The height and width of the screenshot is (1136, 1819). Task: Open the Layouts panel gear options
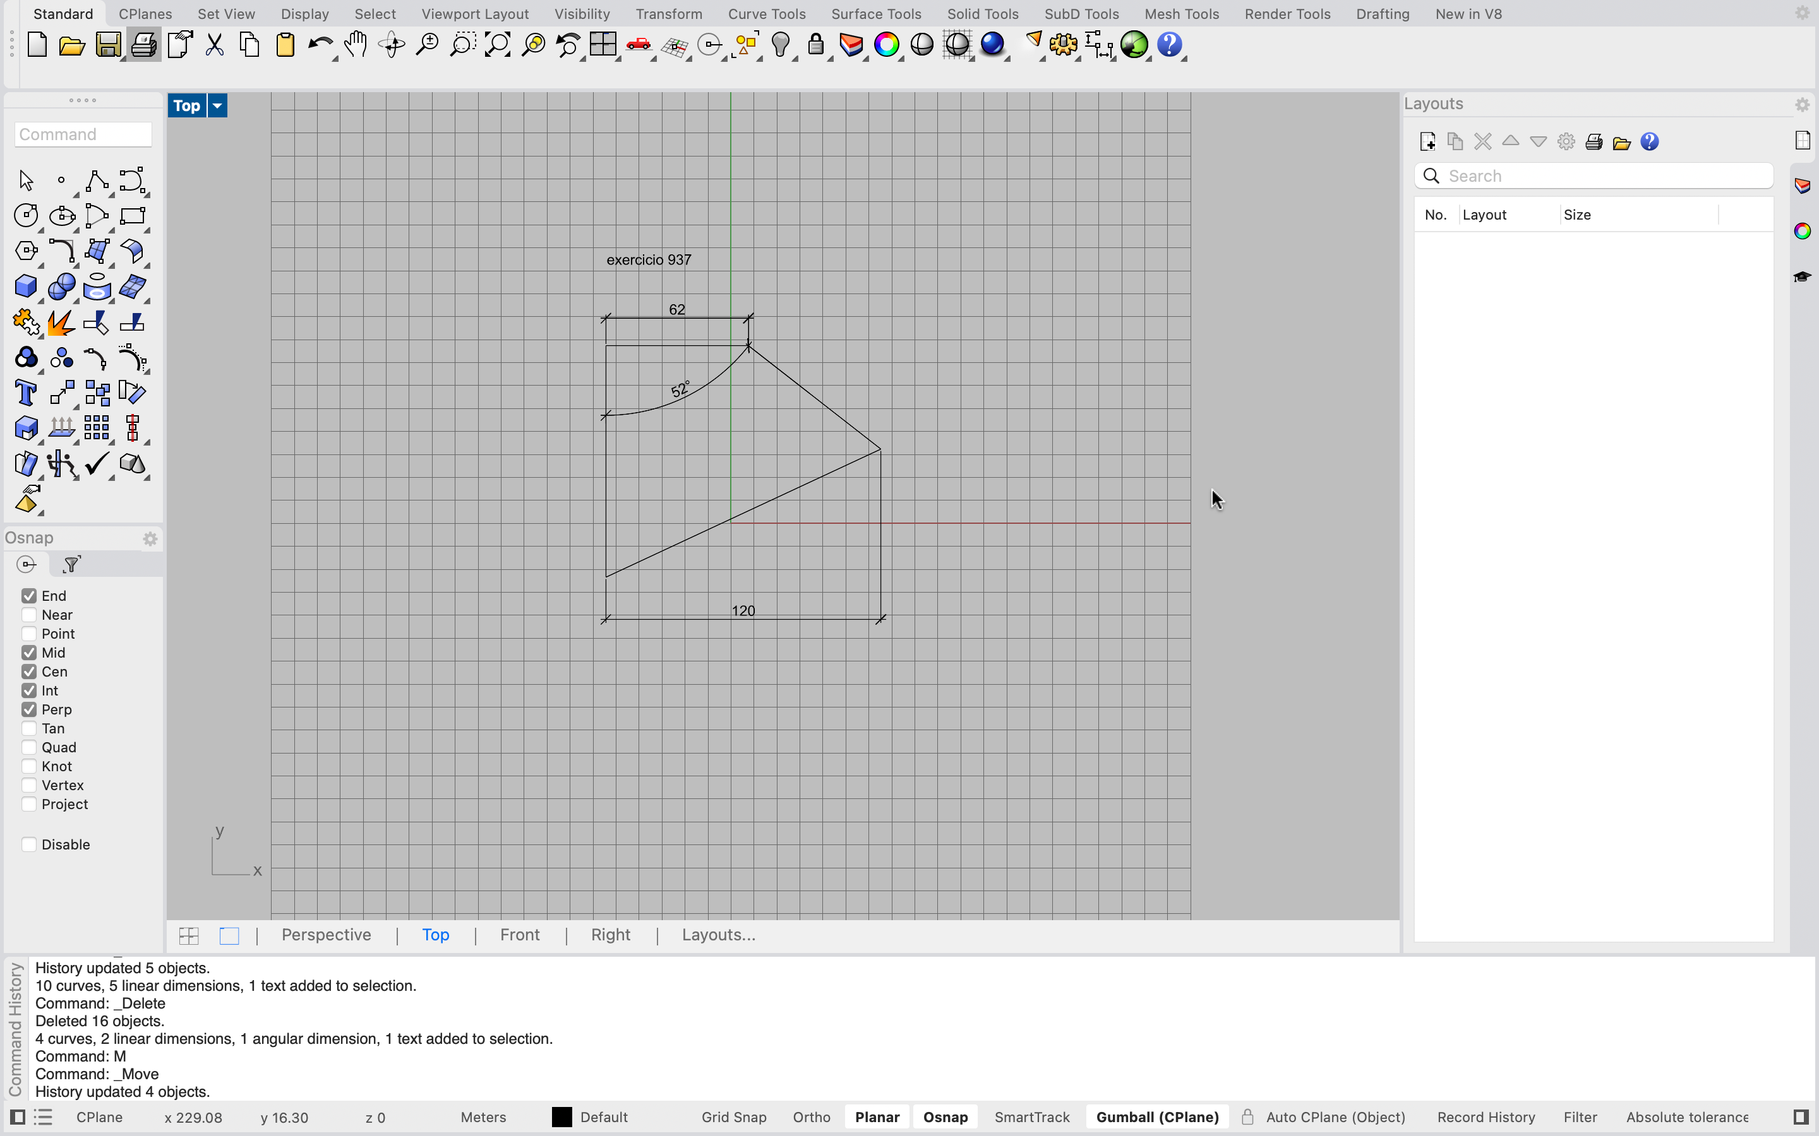click(1802, 104)
